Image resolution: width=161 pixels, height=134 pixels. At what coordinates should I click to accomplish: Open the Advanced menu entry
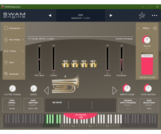(14, 74)
